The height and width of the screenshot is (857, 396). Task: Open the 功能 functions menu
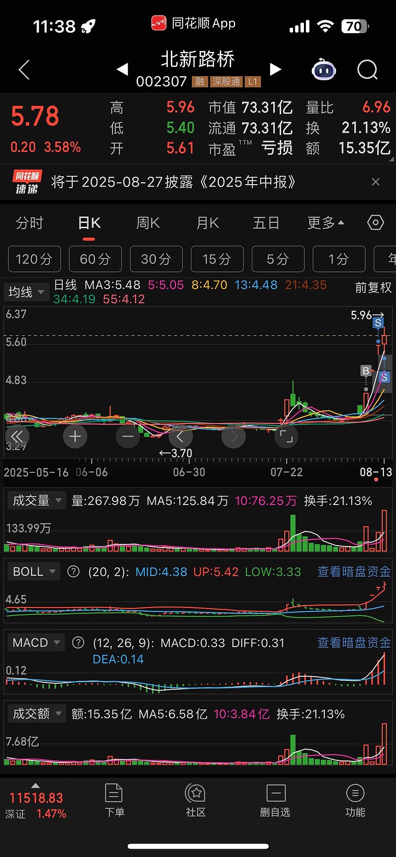click(355, 800)
